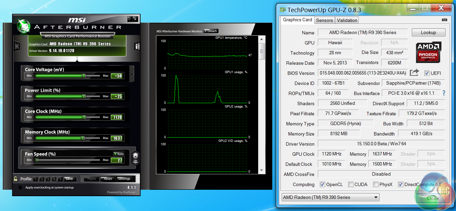
Task: Click the GPU Clock 1120 MHz field
Action: pos(332,154)
